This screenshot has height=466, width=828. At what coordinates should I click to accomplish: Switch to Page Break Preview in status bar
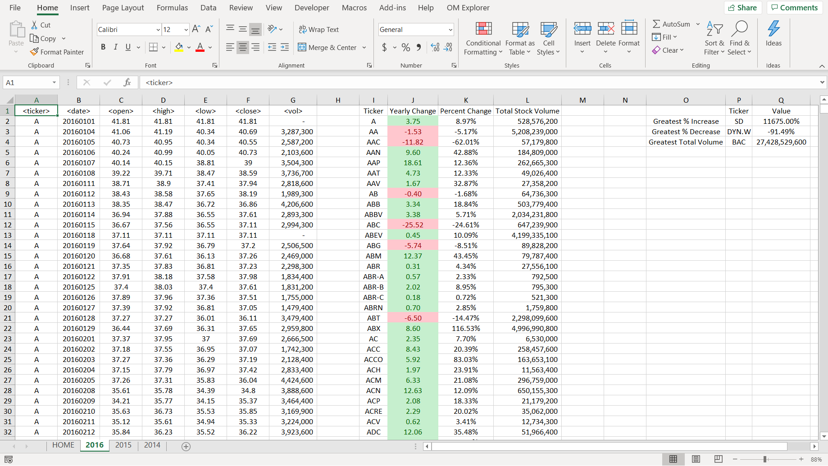pyautogui.click(x=719, y=459)
